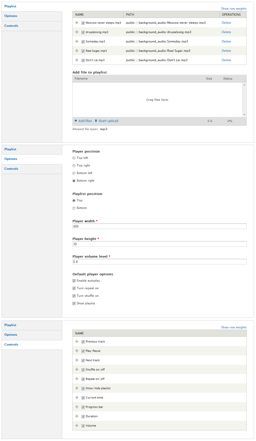Screen dimensions: 256x441
Task: Choose Bottom playlist position
Action: coord(74,208)
